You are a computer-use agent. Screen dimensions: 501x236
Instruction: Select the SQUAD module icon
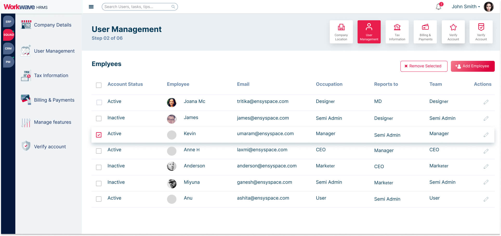(9, 35)
